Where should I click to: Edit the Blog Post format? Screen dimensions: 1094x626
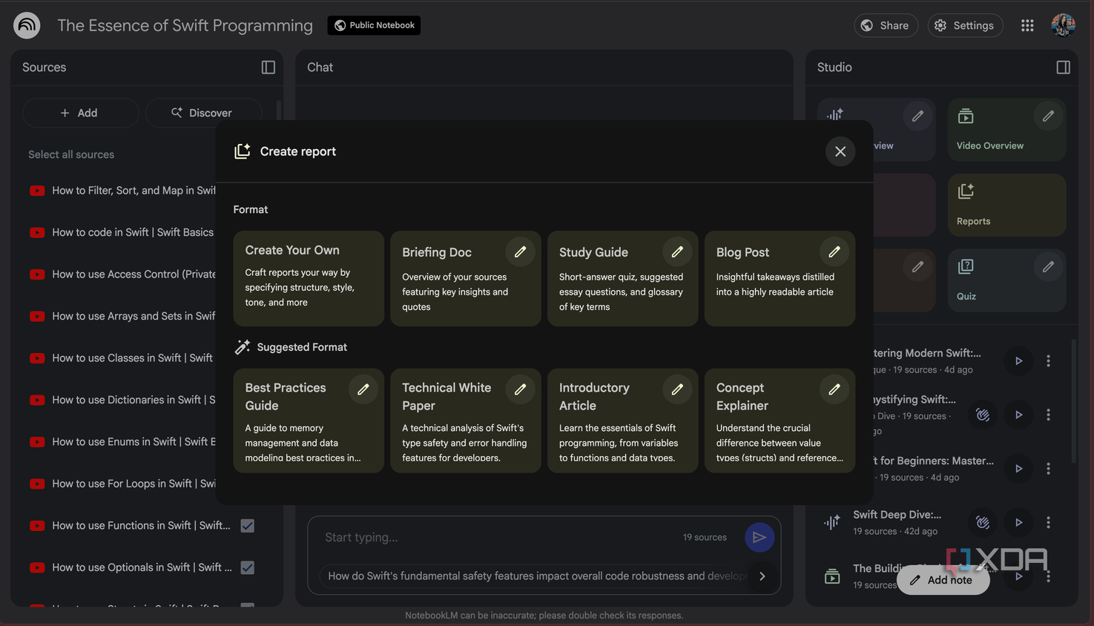[834, 252]
